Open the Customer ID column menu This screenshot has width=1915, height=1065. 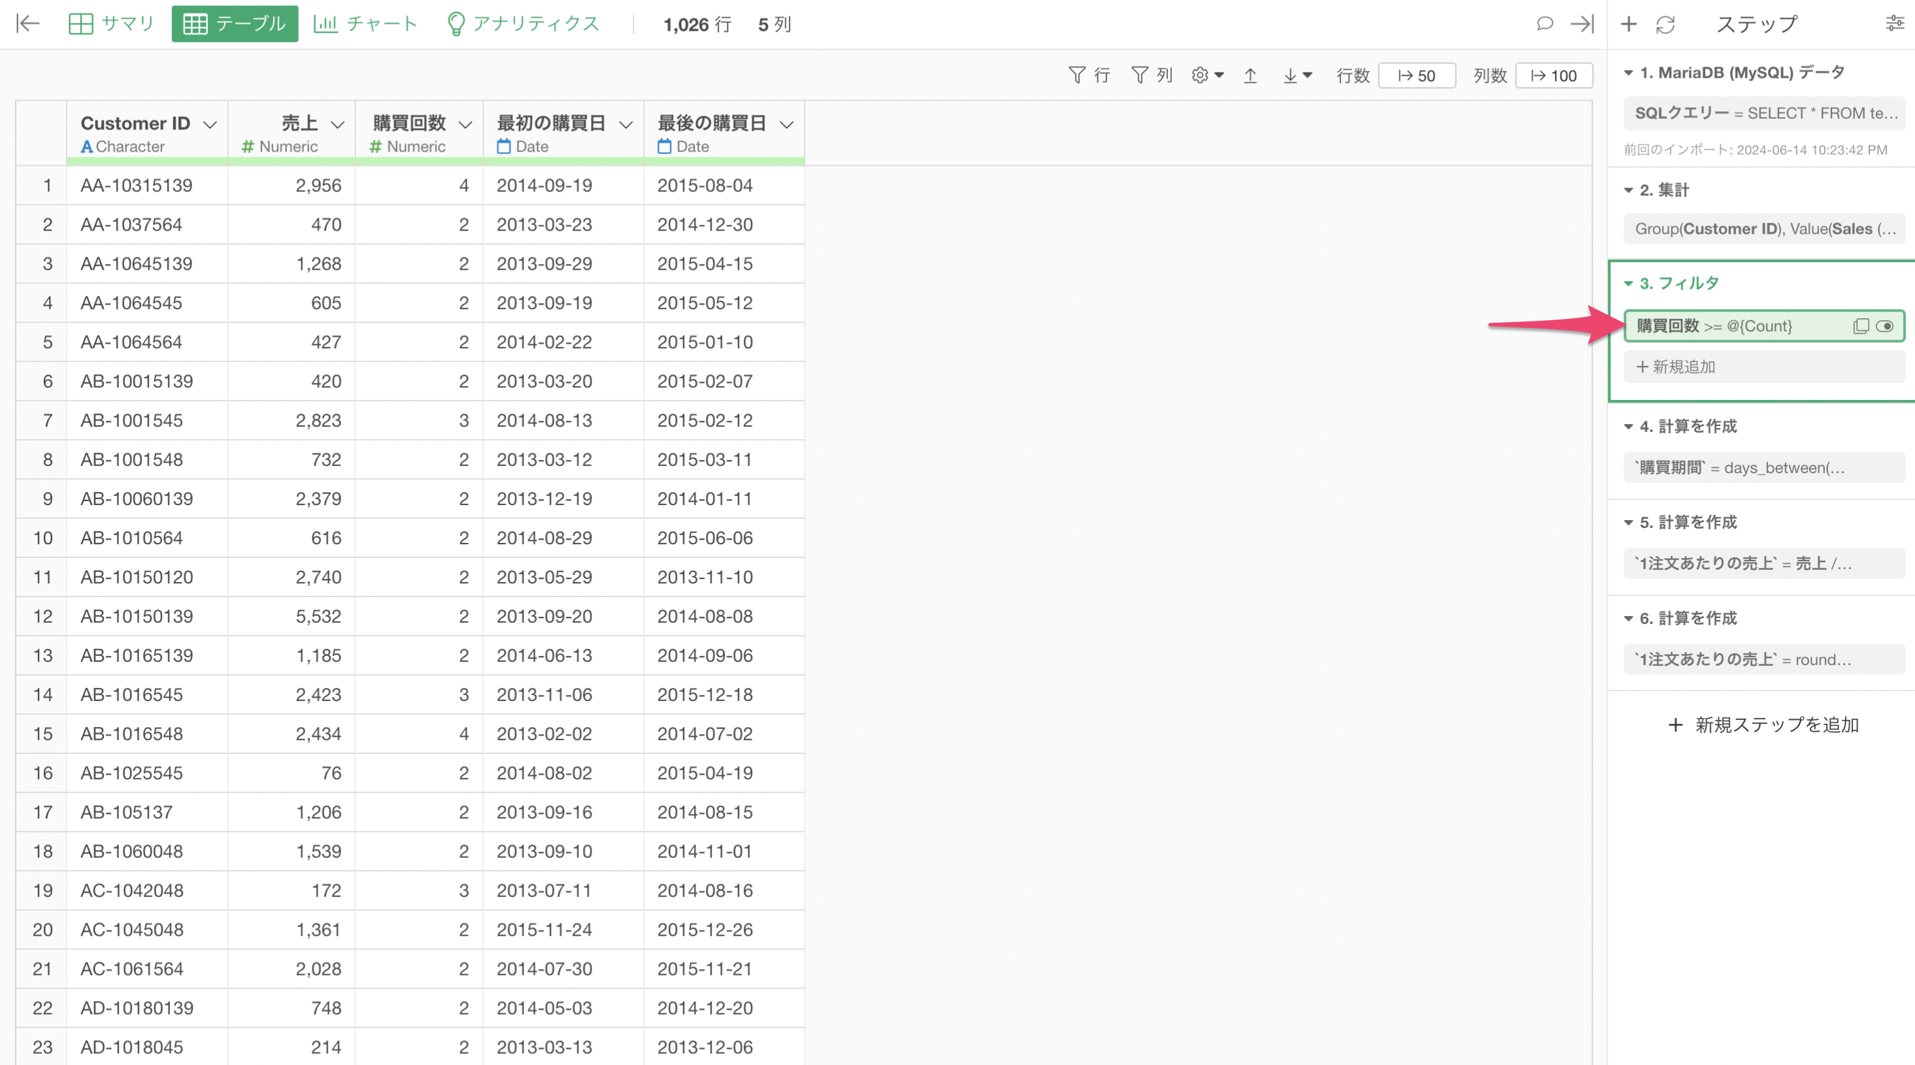[x=210, y=124]
